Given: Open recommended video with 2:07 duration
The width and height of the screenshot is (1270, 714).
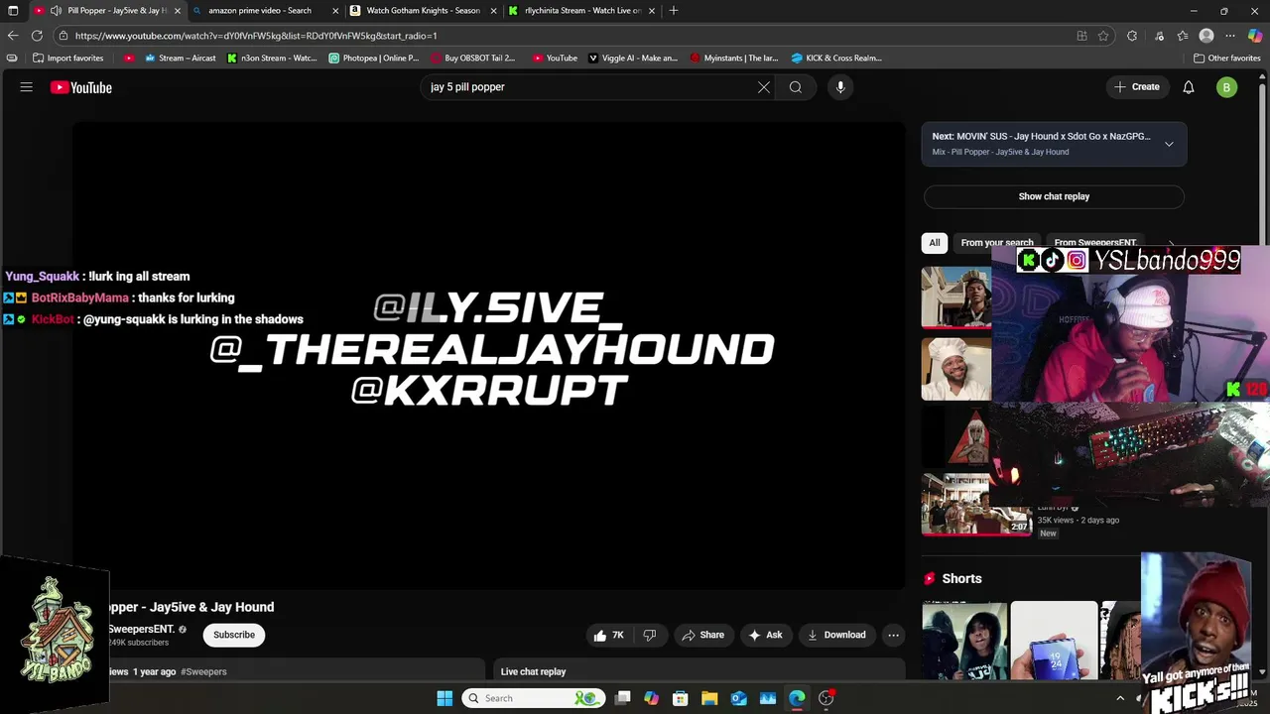Looking at the screenshot, I should (976, 505).
